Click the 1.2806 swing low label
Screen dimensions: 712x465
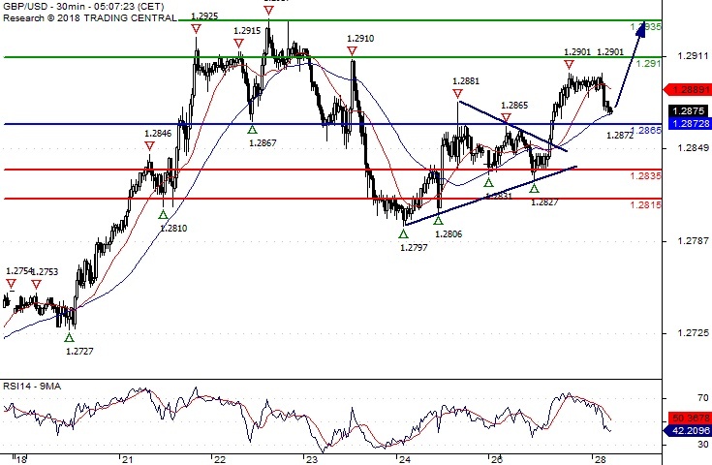click(x=449, y=233)
